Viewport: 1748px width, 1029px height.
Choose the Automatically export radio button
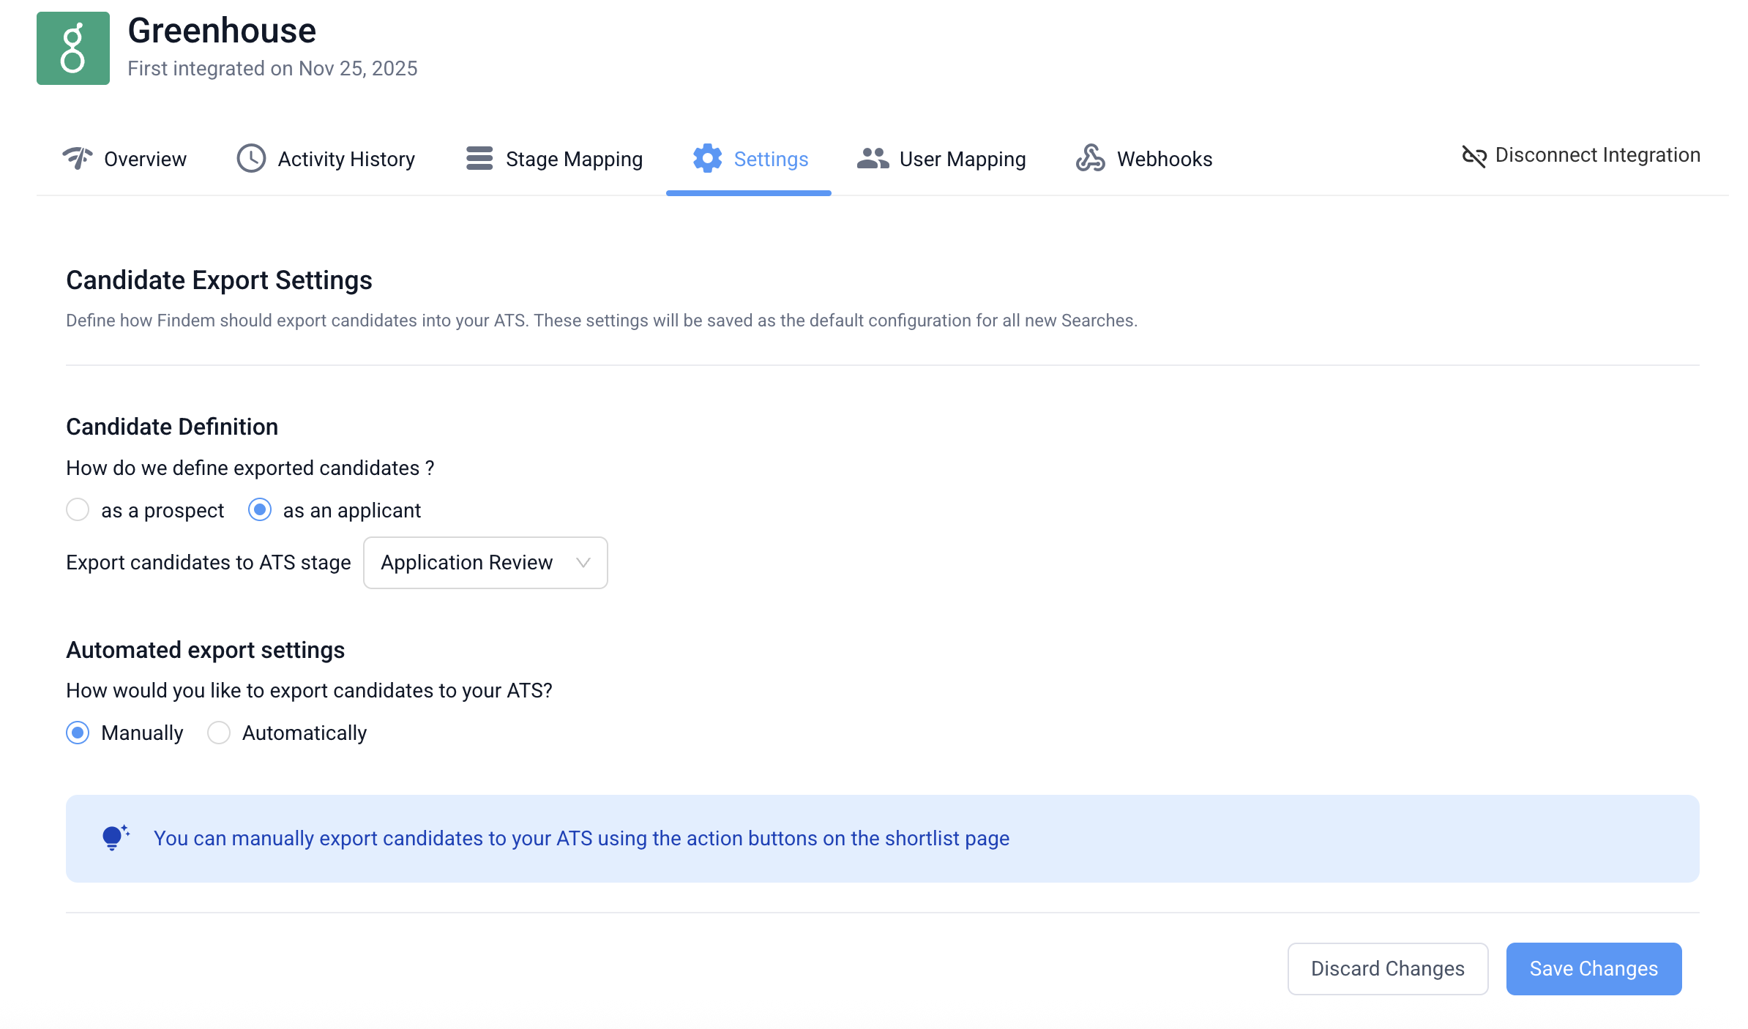tap(219, 733)
